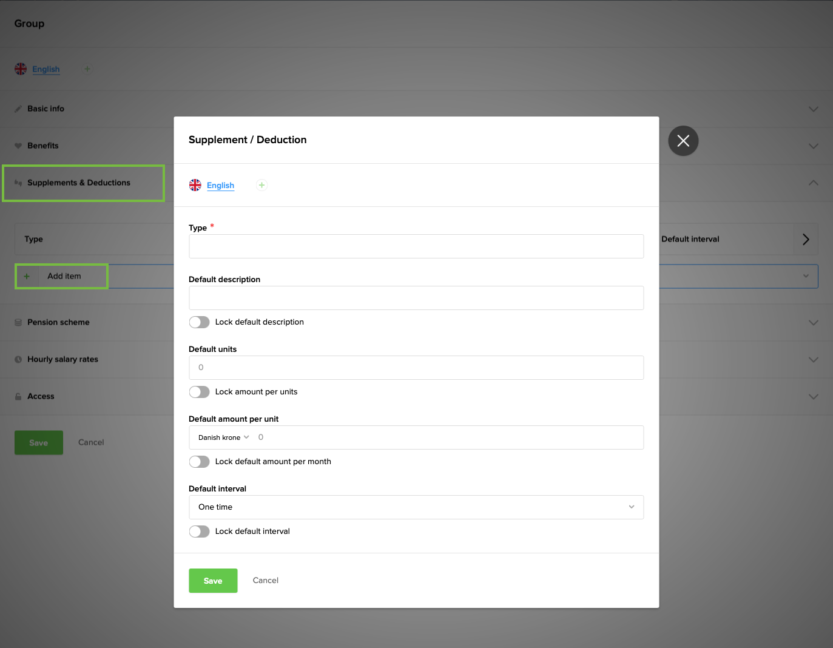
Task: Click the add language plus icon in dialog
Action: click(x=261, y=185)
